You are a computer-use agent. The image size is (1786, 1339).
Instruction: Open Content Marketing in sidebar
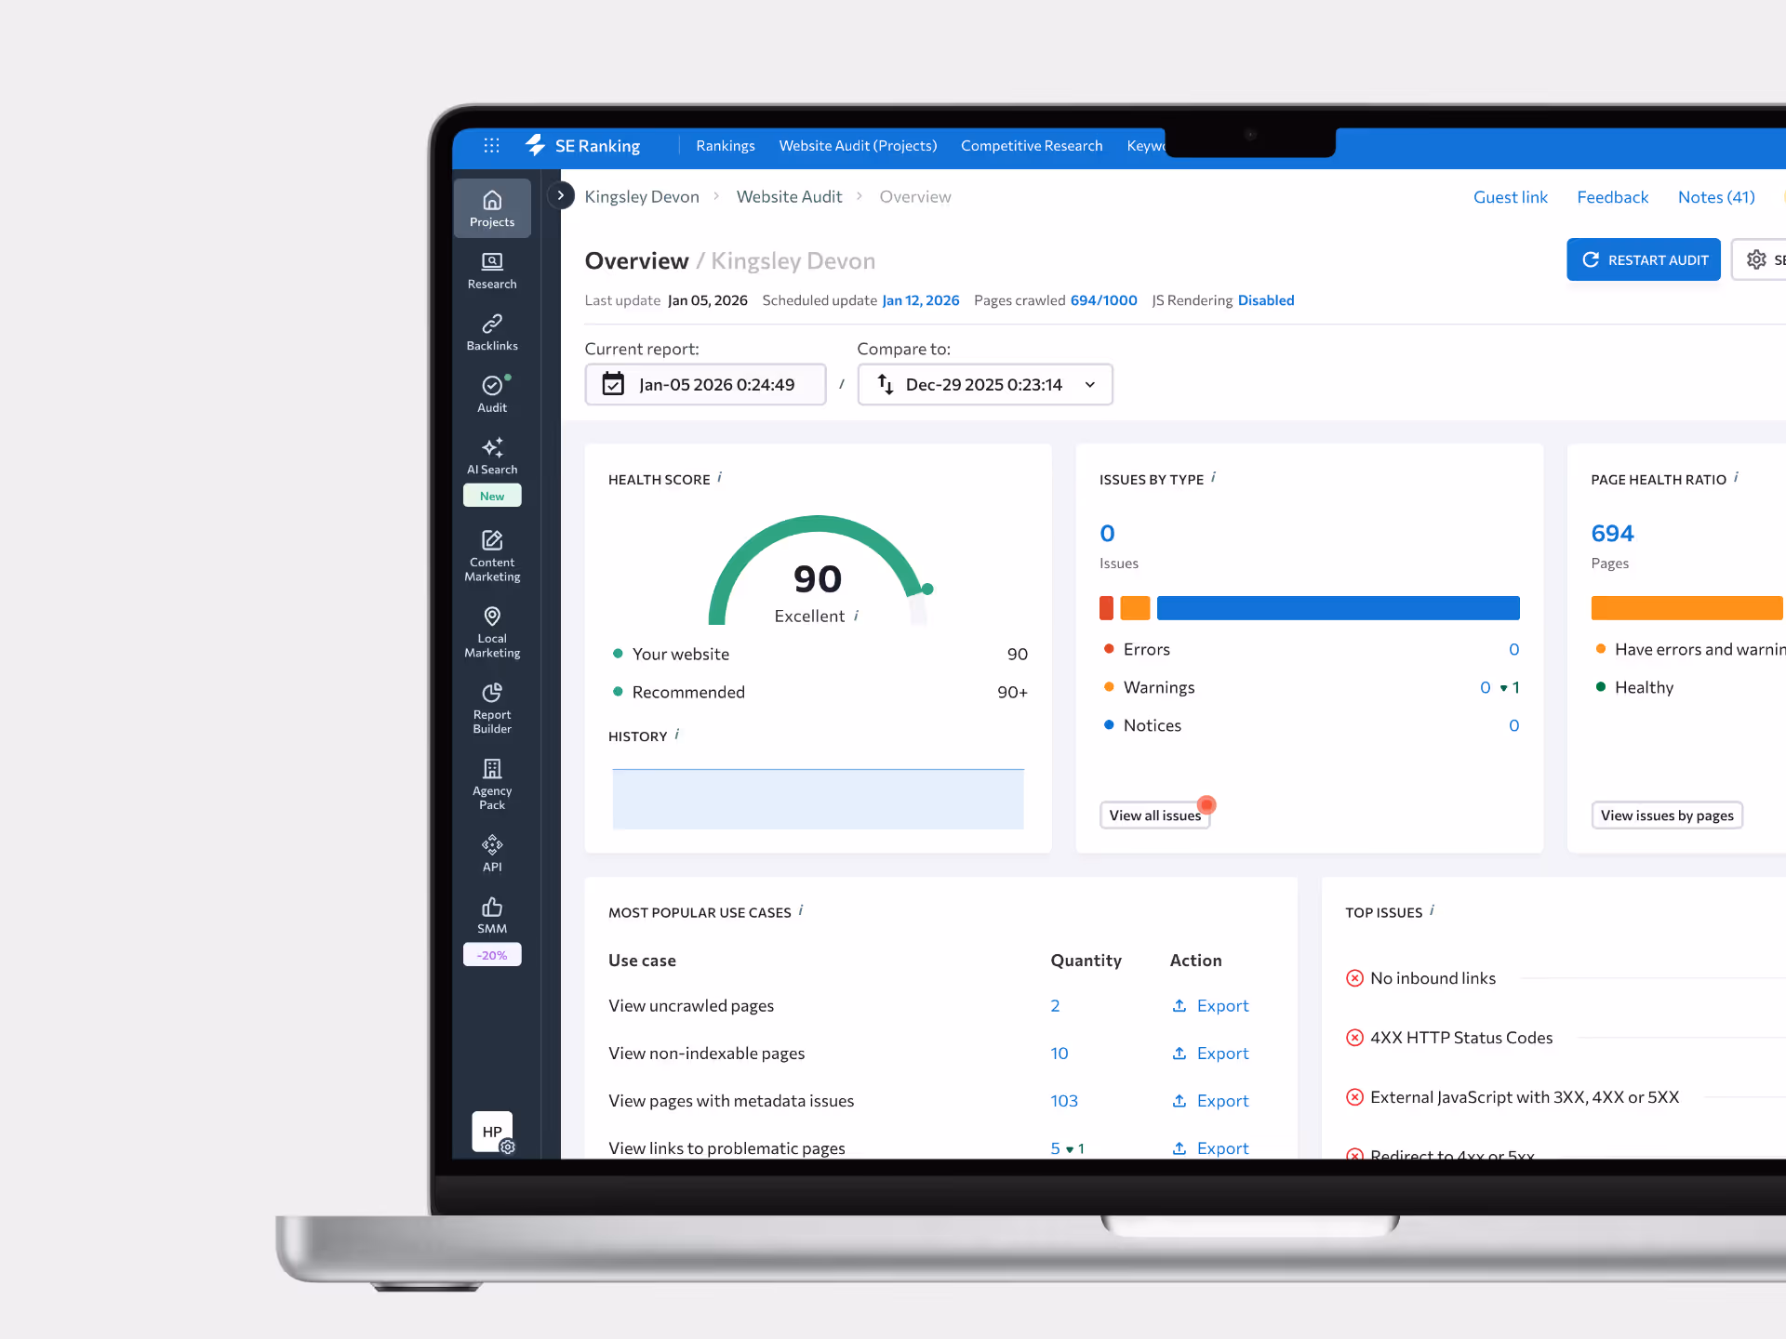(492, 556)
